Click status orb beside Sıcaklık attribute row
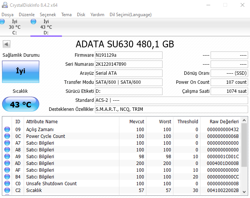The width and height of the screenshot is (250, 198). (x=7, y=190)
